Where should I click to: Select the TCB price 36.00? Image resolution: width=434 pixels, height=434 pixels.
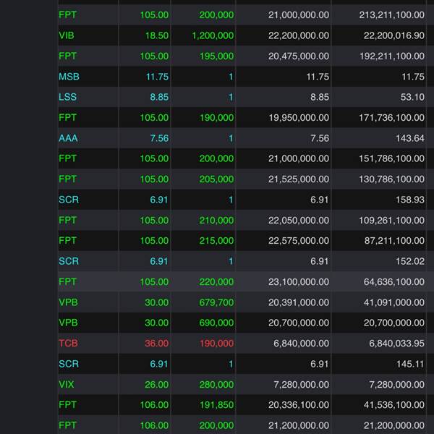coord(156,344)
